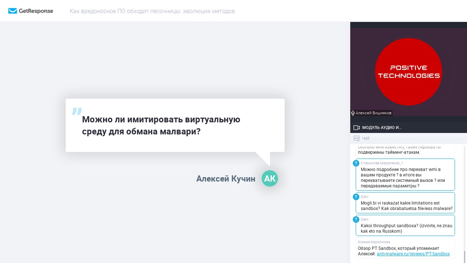Click the sender name Станислав Мерзляков_1
This screenshot has width=467, height=263.
pyautogui.click(x=382, y=163)
